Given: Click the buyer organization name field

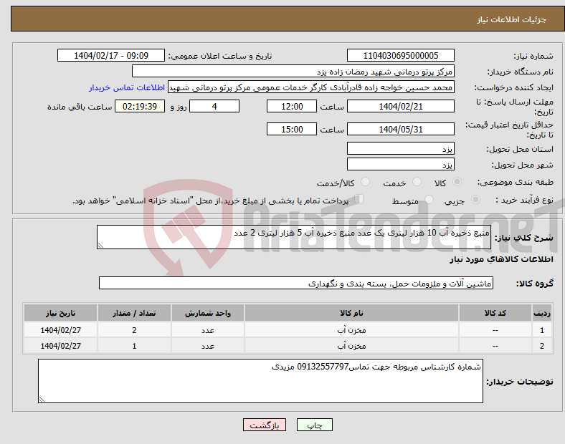Looking at the screenshot, I should click(x=293, y=71).
